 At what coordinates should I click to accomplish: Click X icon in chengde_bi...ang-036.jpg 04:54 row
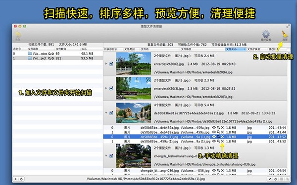pos(222,170)
